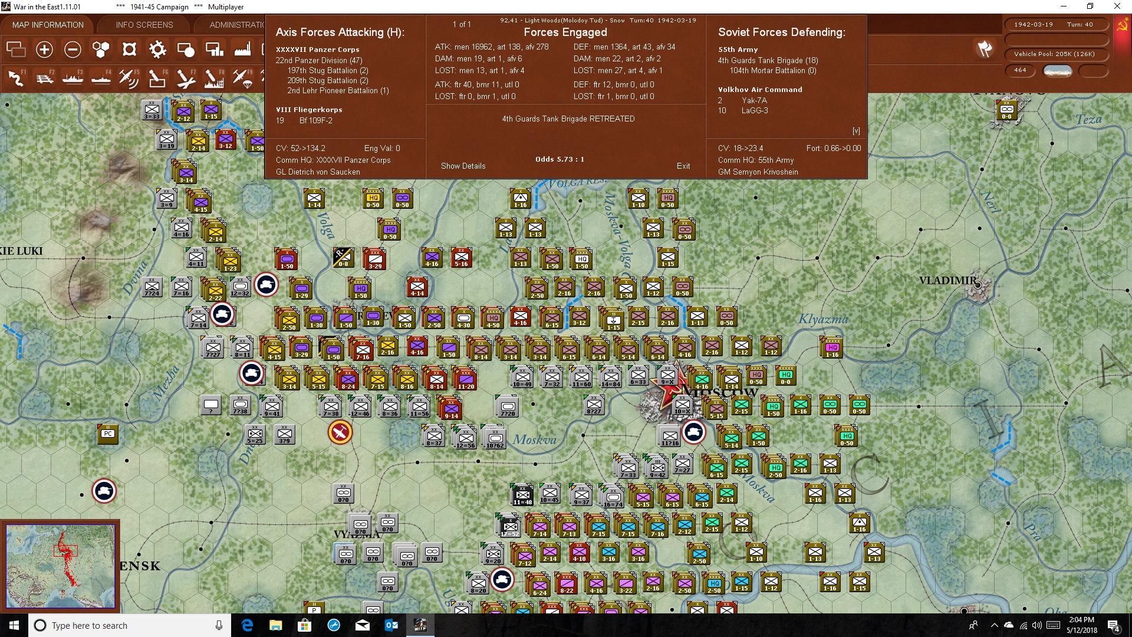Click the Vehicle Pool 205K field
1132x637 pixels.
click(x=1057, y=54)
